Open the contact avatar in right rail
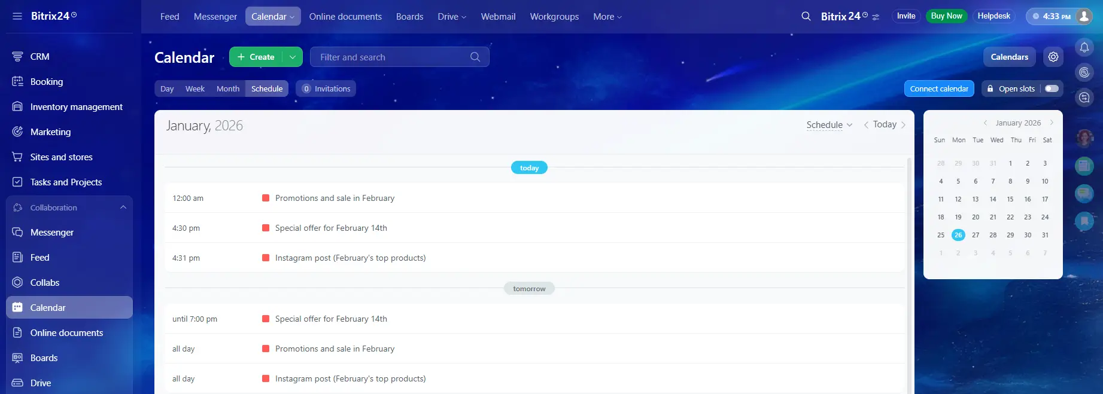The image size is (1103, 394). [x=1084, y=138]
